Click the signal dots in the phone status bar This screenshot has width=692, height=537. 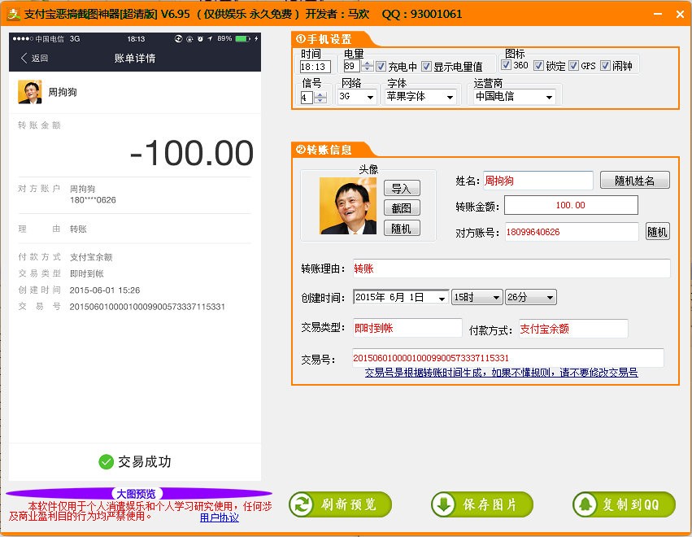[23, 39]
